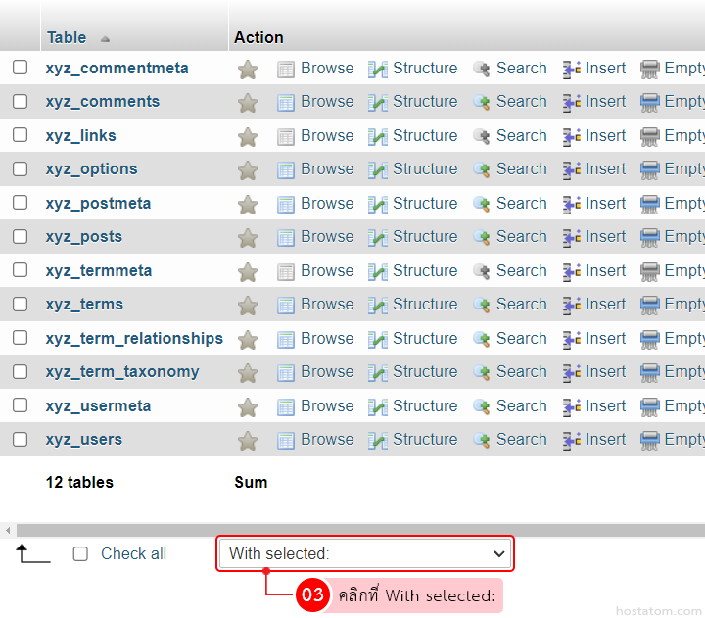The height and width of the screenshot is (618, 705).
Task: Select the xyz_usermeta table checkbox
Action: coord(21,405)
